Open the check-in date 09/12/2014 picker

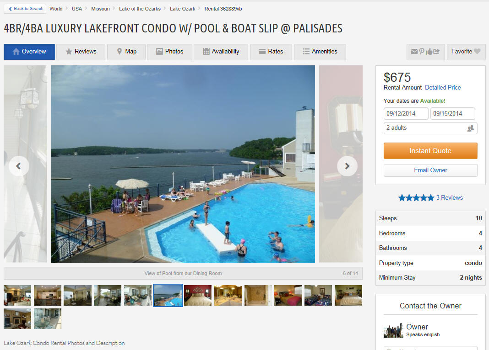click(406, 114)
